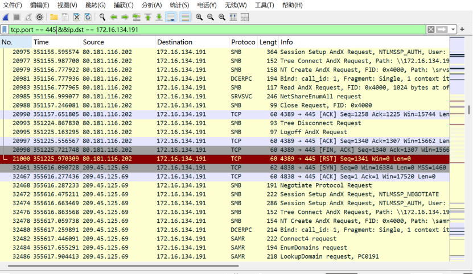Open capture options gear icon
The width and height of the screenshot is (473, 274).
(39, 17)
